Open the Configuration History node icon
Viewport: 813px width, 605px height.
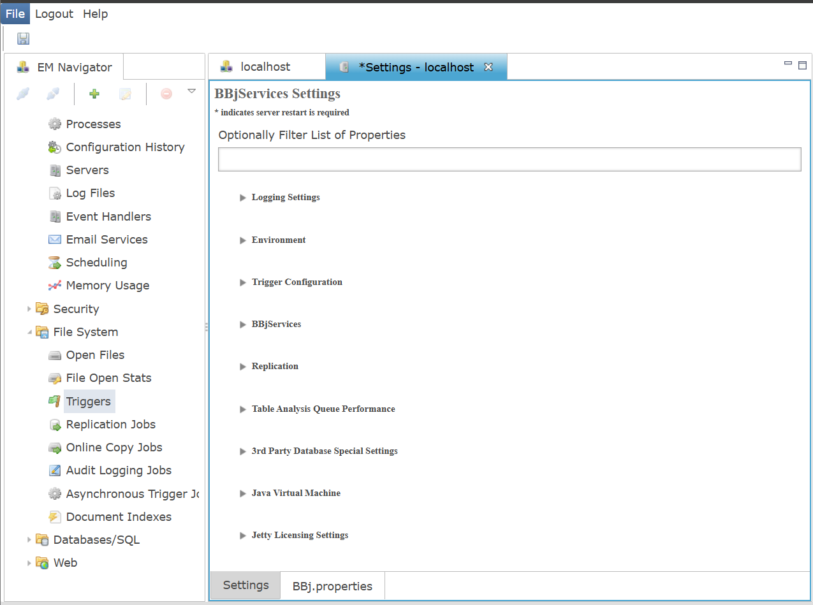(55, 147)
